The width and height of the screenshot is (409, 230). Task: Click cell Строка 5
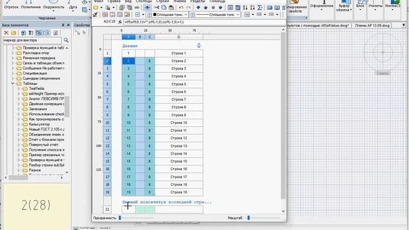179,84
